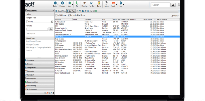Viewport: 205px width, 101px height.
Task: Click the New record toolbar button
Action: point(70,4)
